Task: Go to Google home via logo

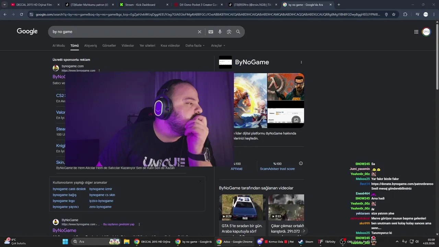Action: point(27,32)
